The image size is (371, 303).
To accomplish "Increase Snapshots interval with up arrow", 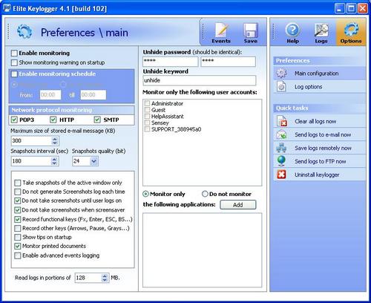I will tap(55, 159).
